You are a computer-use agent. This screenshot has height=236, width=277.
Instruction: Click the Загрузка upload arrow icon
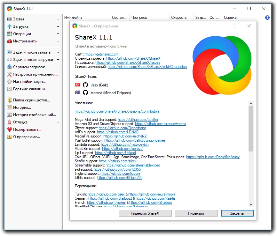click(x=9, y=26)
